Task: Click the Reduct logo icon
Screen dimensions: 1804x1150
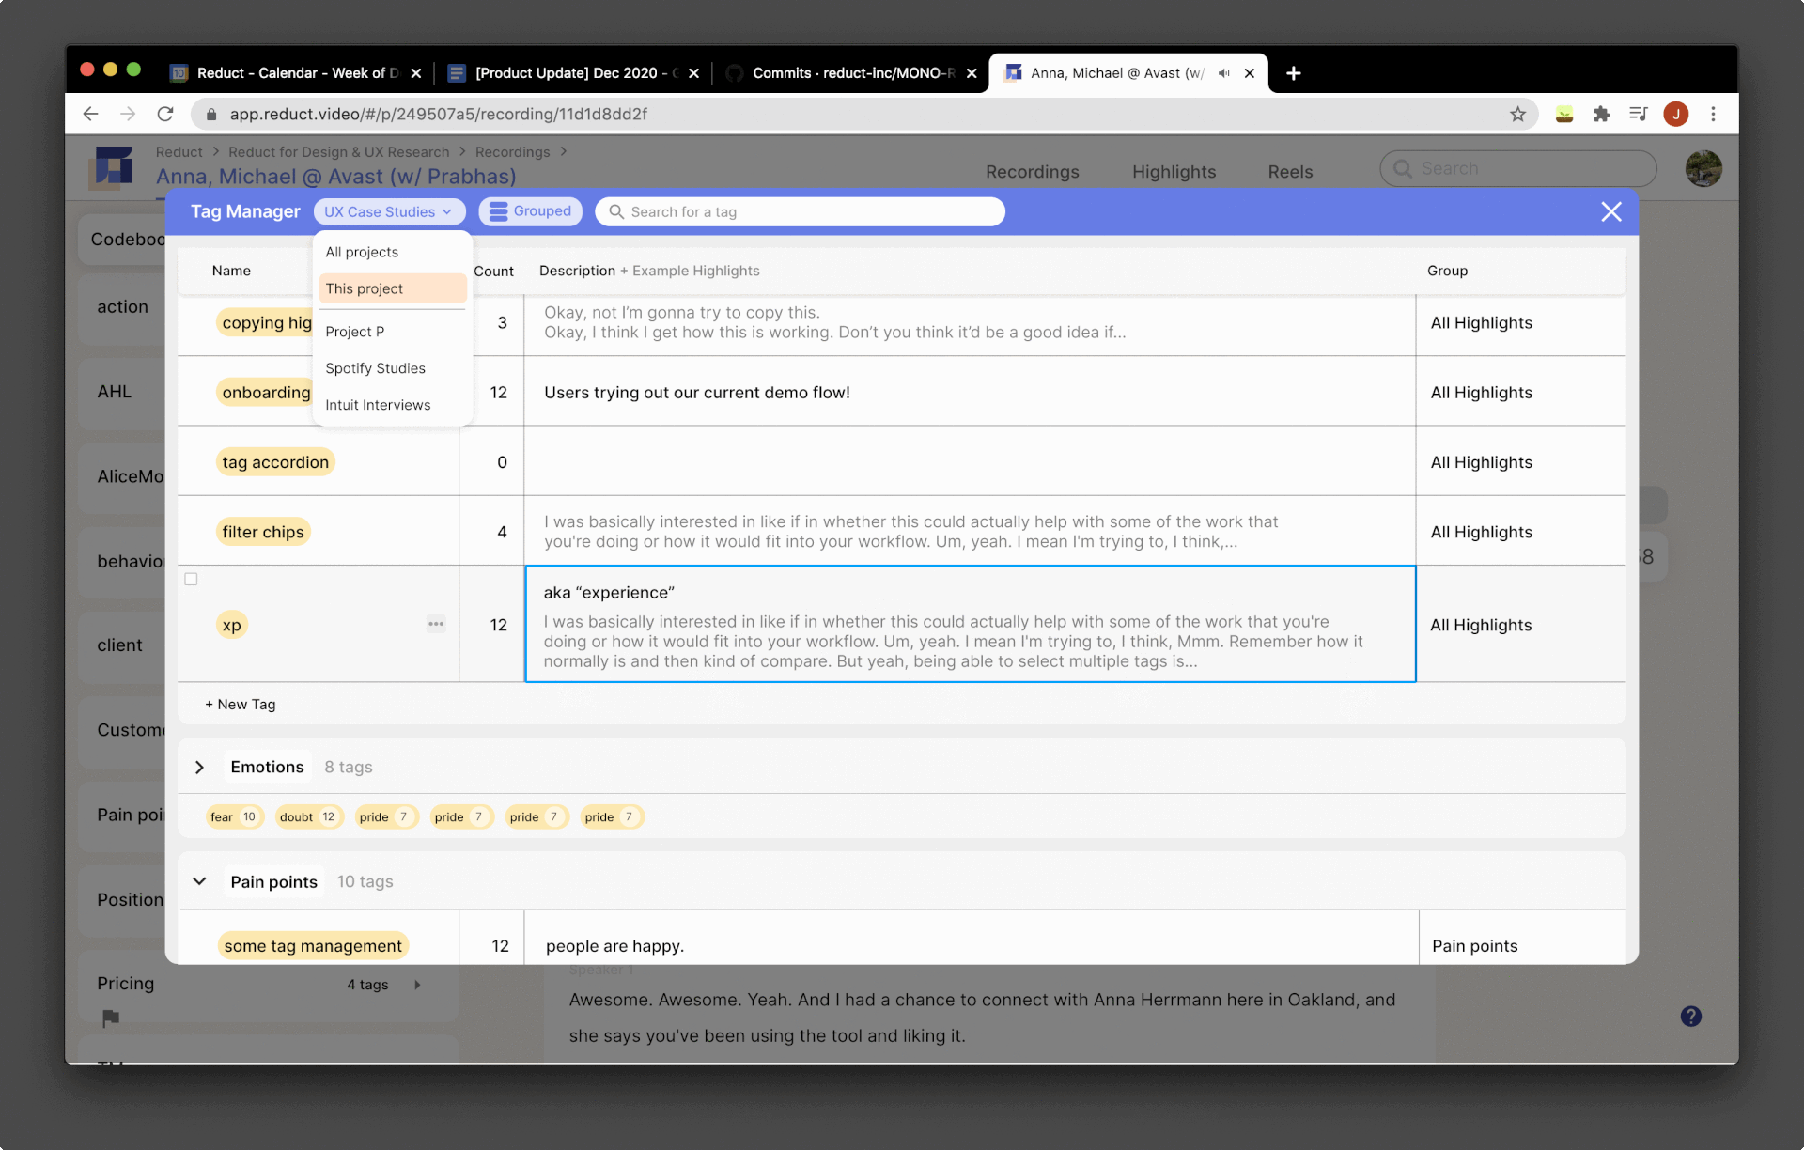Action: (114, 167)
